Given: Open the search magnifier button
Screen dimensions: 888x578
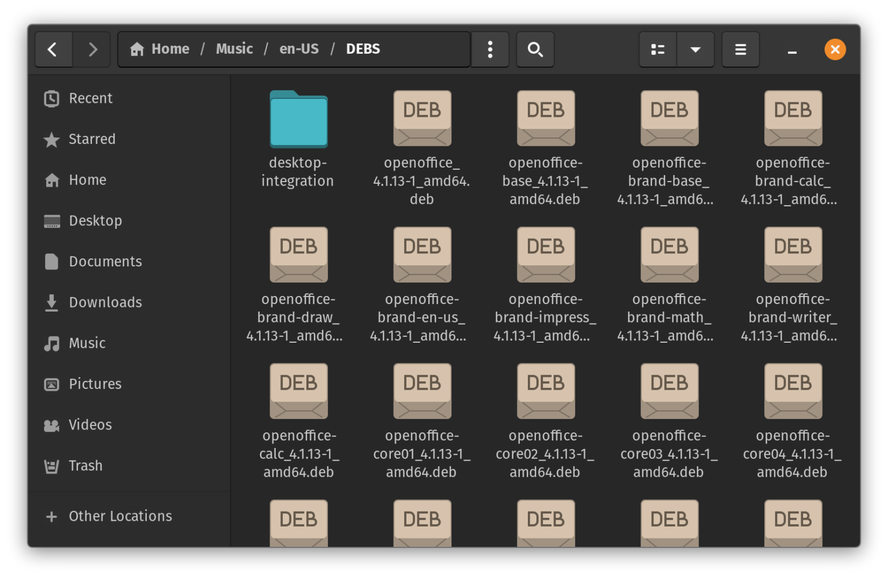Looking at the screenshot, I should pyautogui.click(x=535, y=50).
